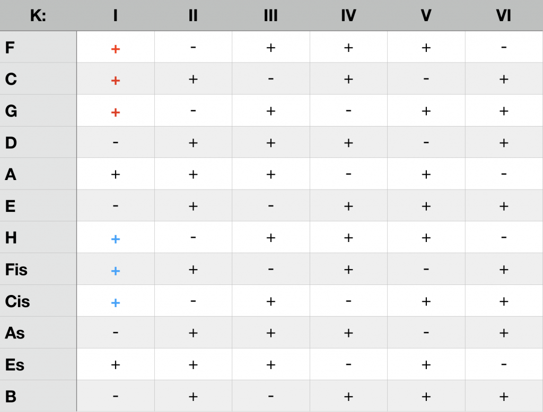Click the red plus in row G
The width and height of the screenshot is (543, 412).
[x=116, y=112]
